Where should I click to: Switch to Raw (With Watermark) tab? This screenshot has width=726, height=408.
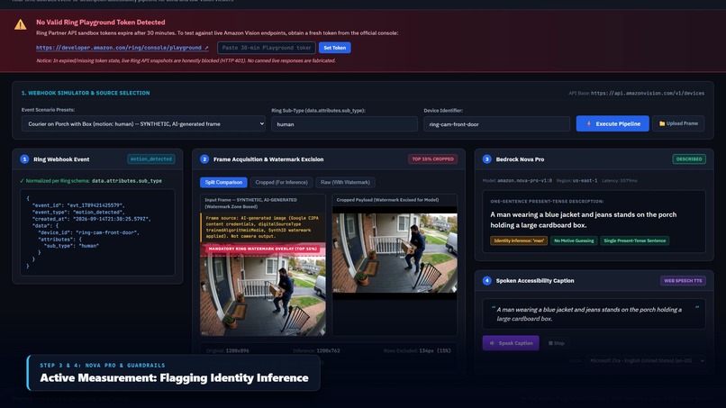pyautogui.click(x=345, y=182)
